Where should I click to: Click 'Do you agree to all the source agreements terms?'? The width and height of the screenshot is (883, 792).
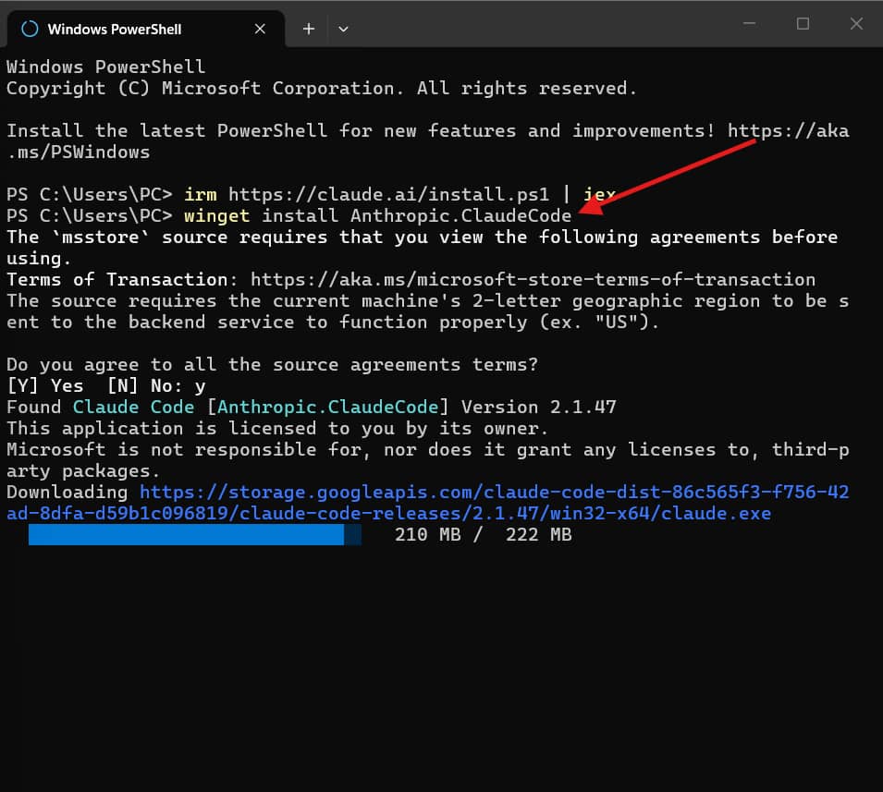point(273,364)
